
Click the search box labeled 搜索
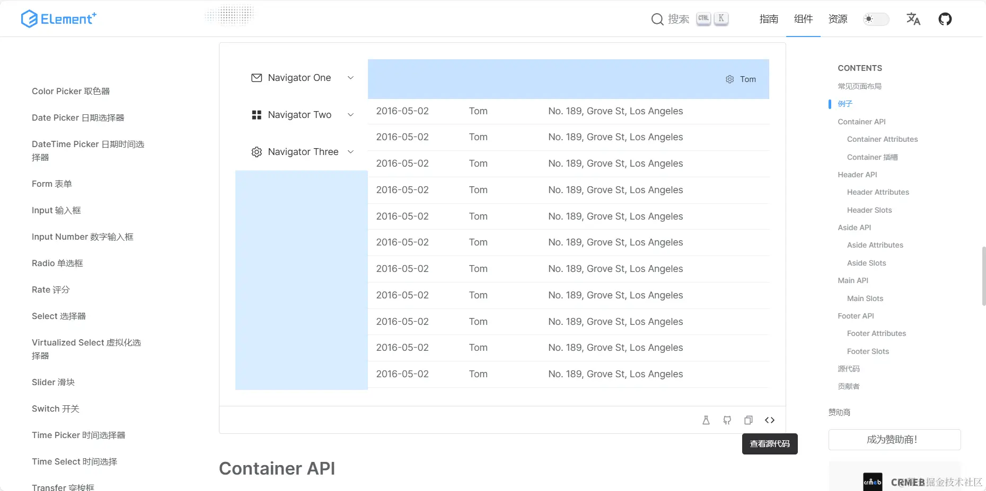[690, 19]
